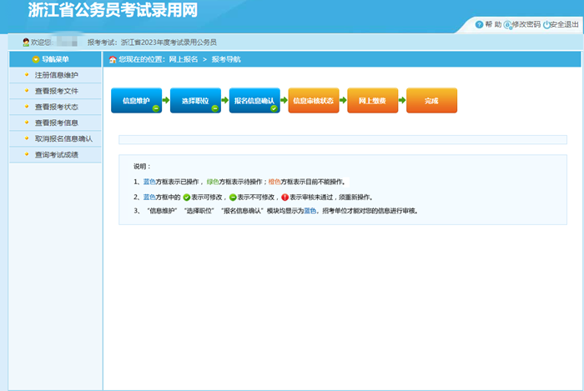
Task: Click the 帮助 help icon
Action: tap(479, 25)
